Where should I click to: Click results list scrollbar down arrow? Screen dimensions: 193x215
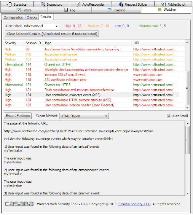[187, 108]
